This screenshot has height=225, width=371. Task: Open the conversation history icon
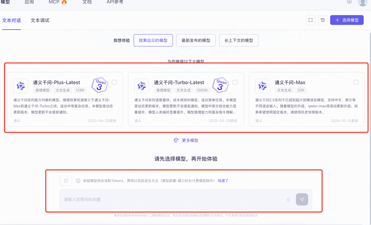(323, 20)
